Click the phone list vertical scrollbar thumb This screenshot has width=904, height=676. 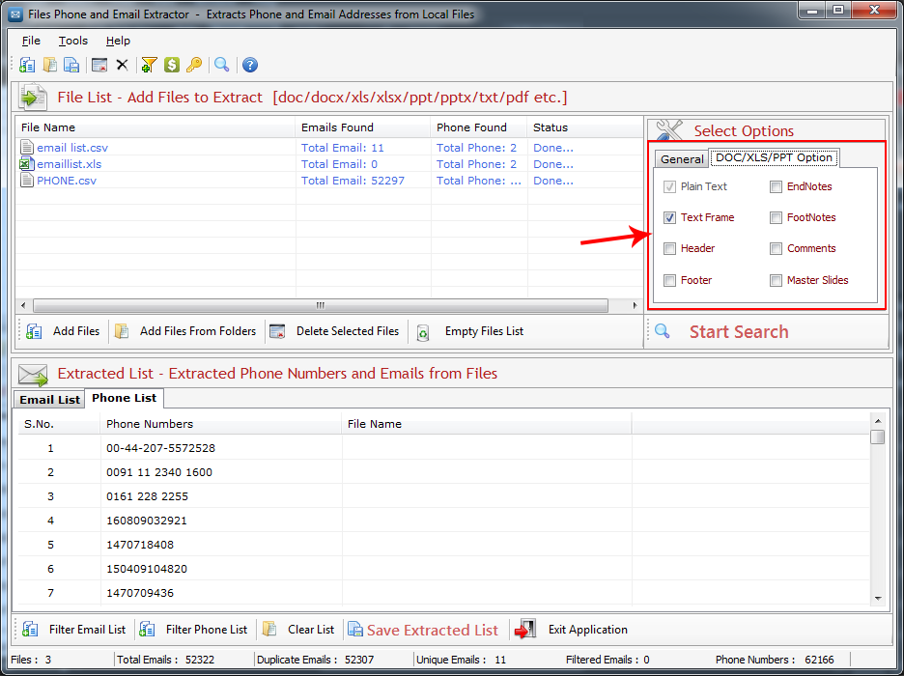click(x=878, y=437)
